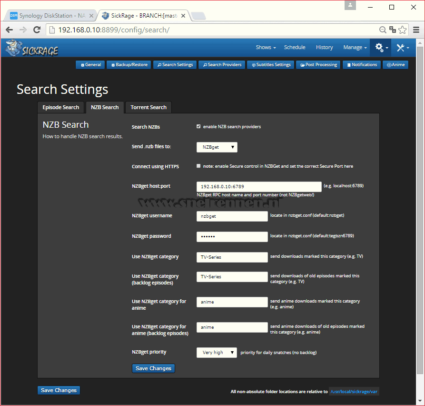This screenshot has height=406, width=425.
Task: Open a new browser tab
Action: point(198,16)
